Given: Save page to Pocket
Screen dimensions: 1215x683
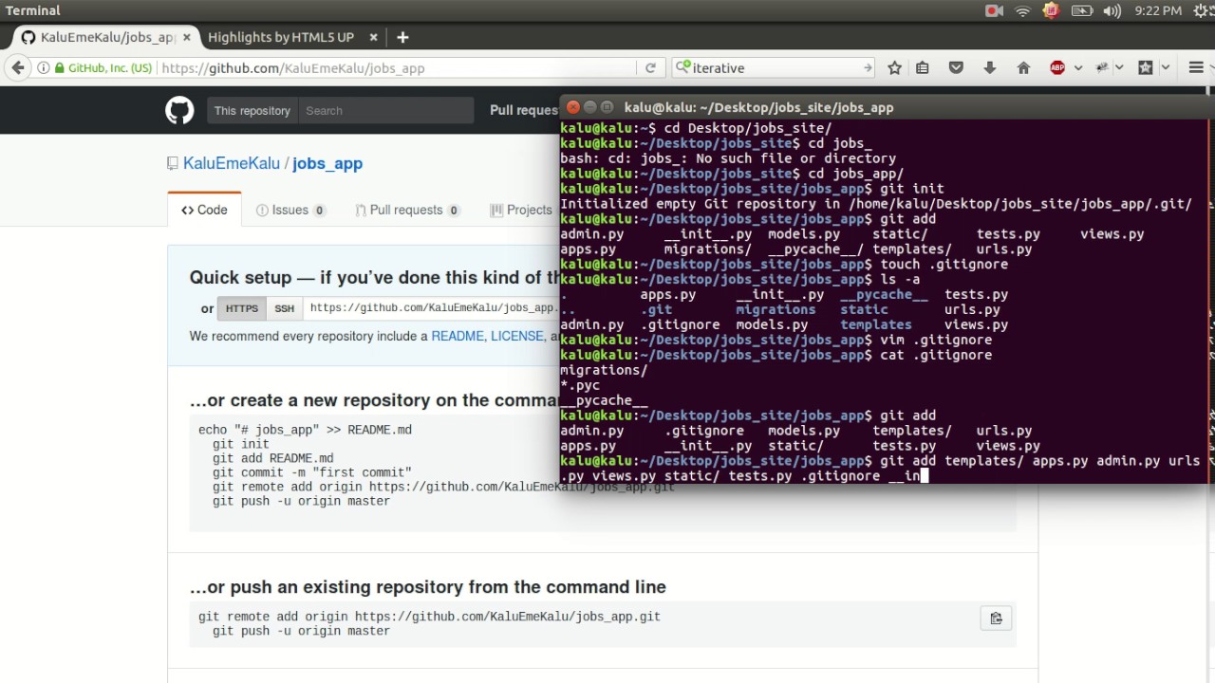Looking at the screenshot, I should [956, 67].
